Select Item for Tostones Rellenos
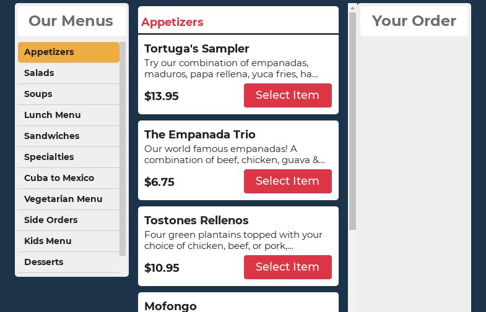 point(287,268)
